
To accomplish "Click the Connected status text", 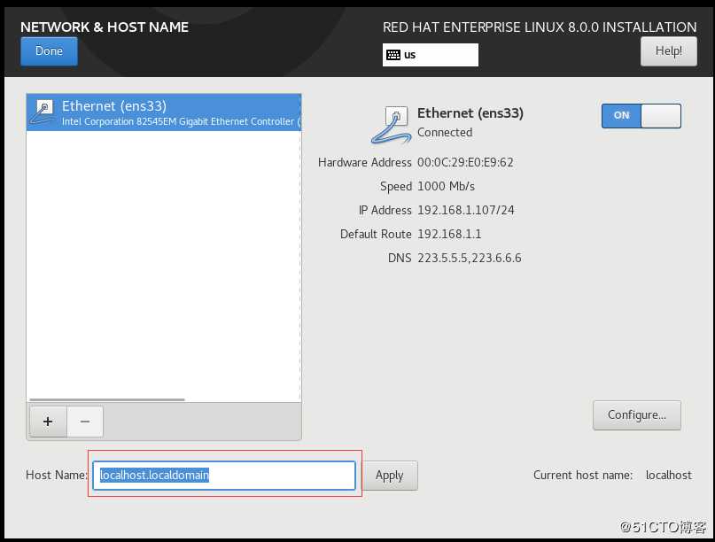I will coord(445,132).
